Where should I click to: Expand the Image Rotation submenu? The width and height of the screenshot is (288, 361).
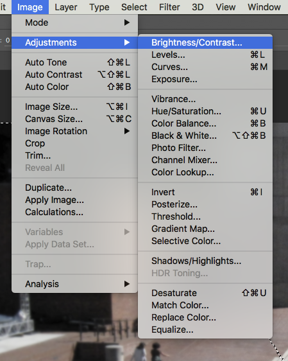click(x=74, y=131)
